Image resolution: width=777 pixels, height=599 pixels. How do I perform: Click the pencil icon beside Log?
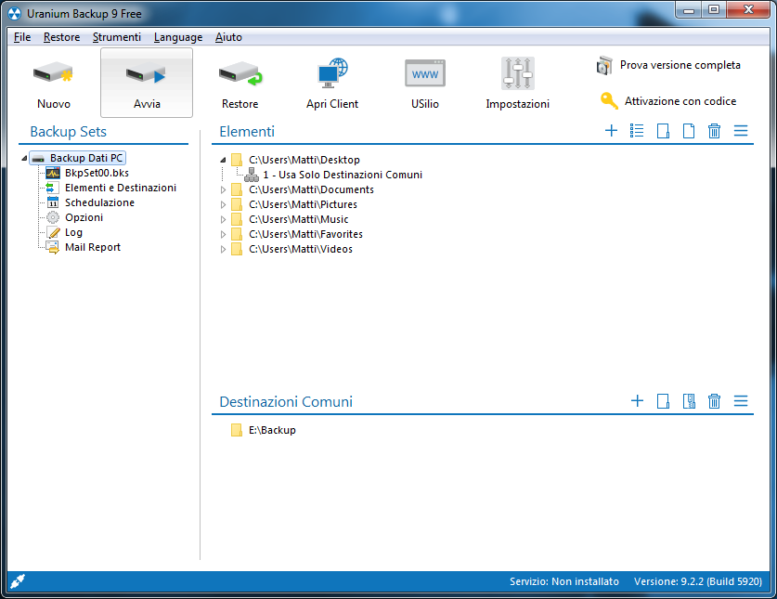(53, 232)
